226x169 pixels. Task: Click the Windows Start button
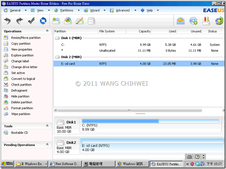pyautogui.click(x=7, y=164)
